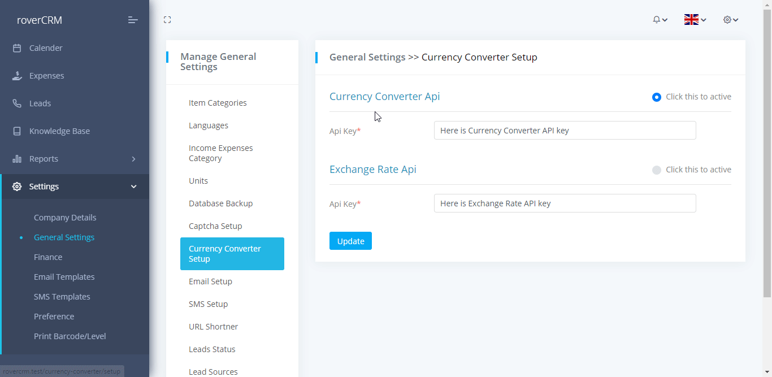Viewport: 772px width, 377px height.
Task: Open the gear settings dropdown in header
Action: (730, 20)
